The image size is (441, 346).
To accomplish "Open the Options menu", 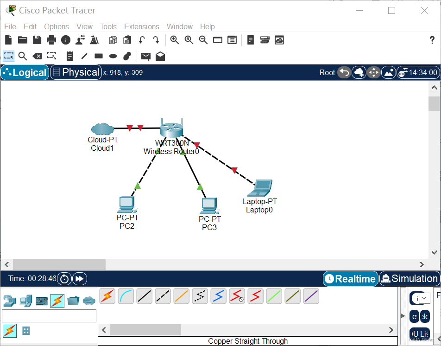I will tap(56, 26).
